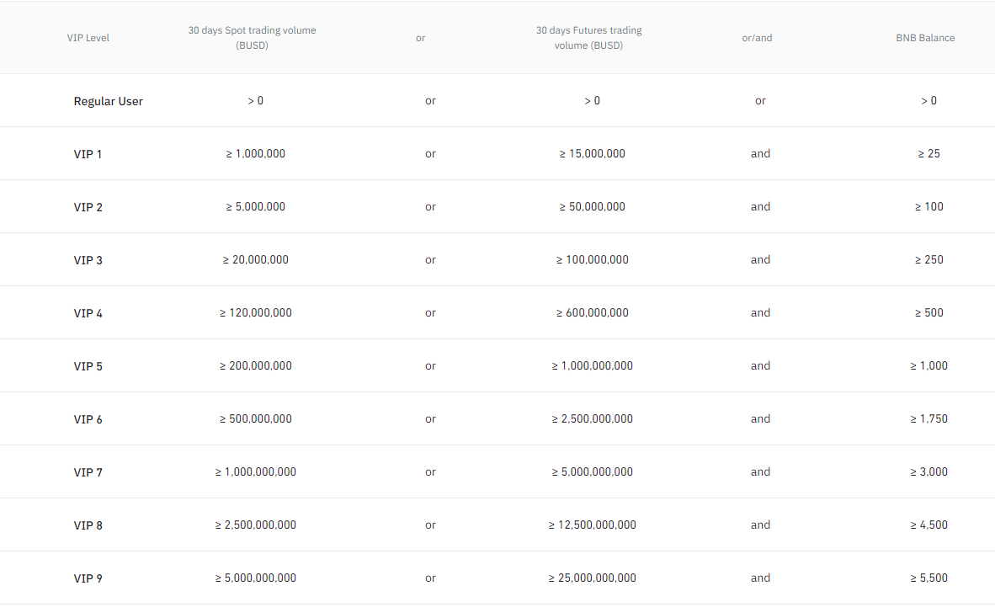
Task: Click the "BNB Balance" column header
Action: tap(925, 38)
